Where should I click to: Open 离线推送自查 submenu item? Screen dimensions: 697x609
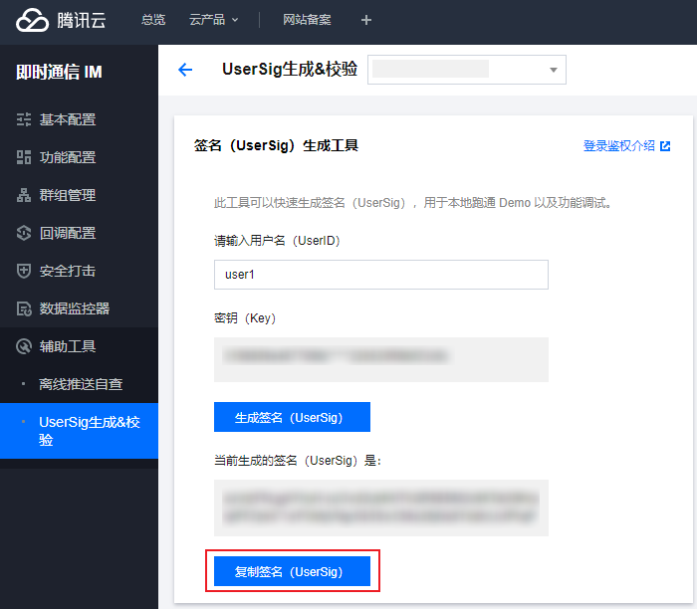click(x=79, y=384)
